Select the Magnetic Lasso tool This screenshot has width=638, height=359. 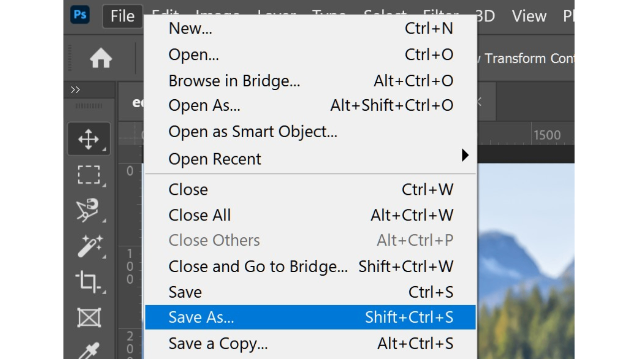pyautogui.click(x=89, y=210)
